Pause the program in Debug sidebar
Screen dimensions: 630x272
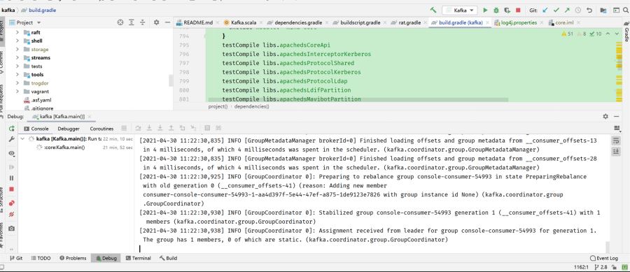click(12, 178)
